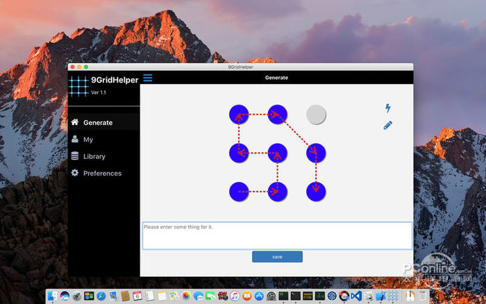Click the lightning bolt generate icon

coord(387,108)
